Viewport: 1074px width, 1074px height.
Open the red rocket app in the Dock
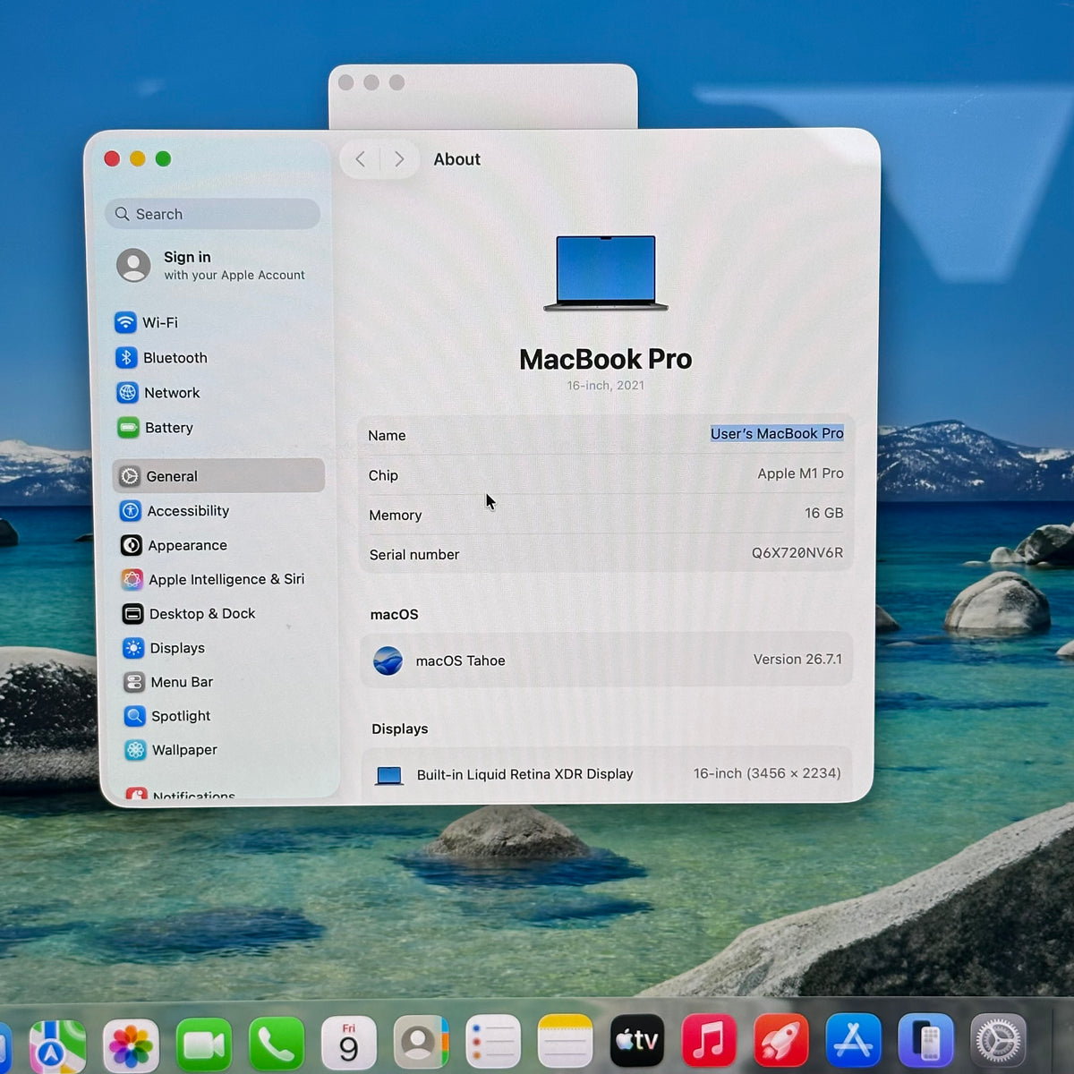click(x=781, y=1041)
